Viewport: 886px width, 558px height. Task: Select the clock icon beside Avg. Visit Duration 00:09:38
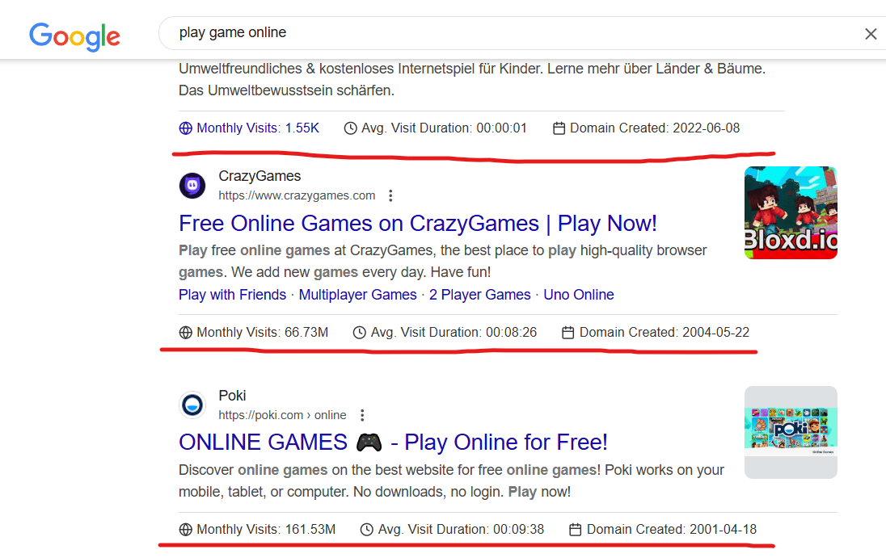367,529
